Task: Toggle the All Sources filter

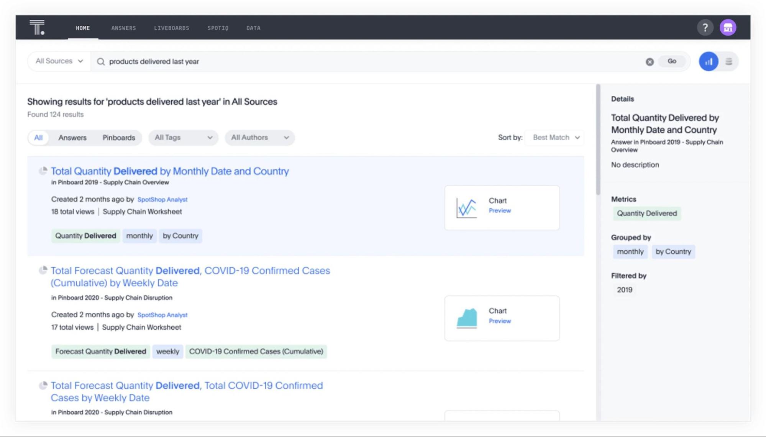Action: click(58, 61)
